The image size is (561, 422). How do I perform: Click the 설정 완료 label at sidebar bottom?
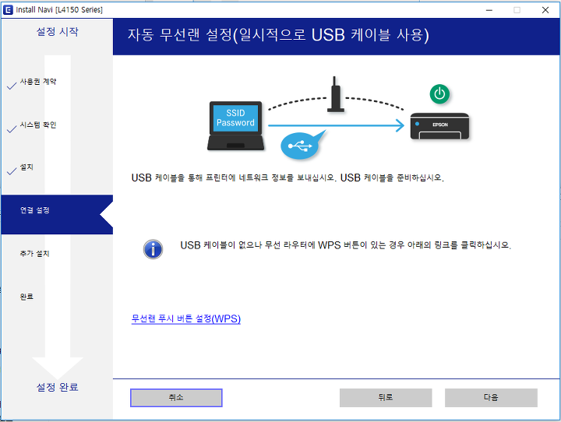tap(57, 387)
